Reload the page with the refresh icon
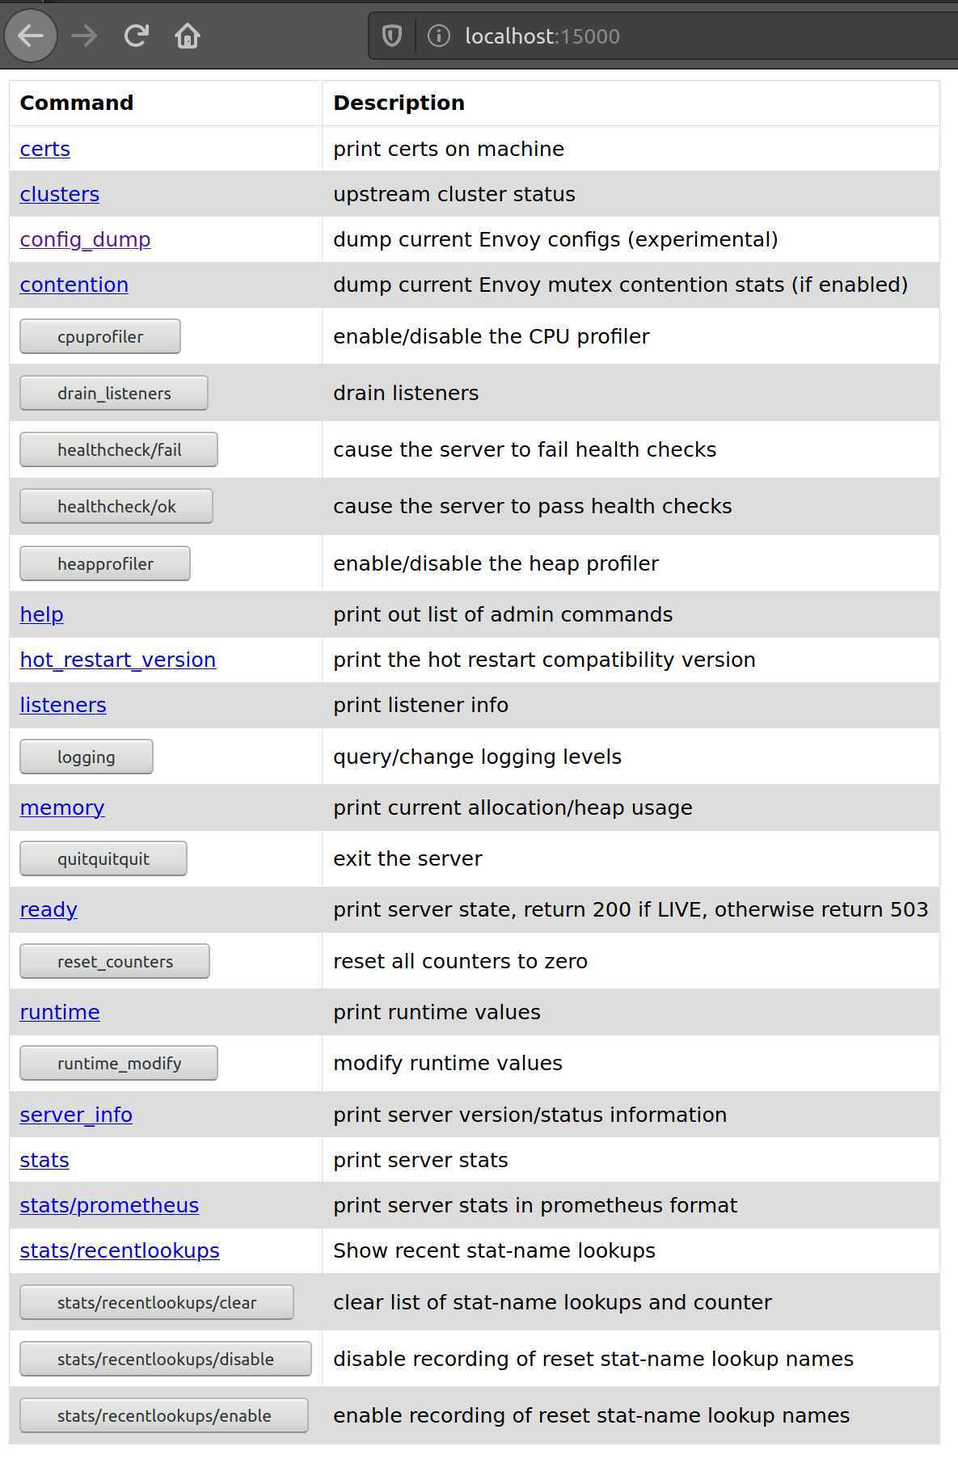 pos(136,36)
